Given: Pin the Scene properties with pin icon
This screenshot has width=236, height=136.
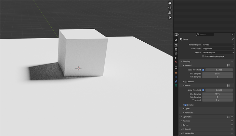Looking at the screenshot, I should pos(233,39).
